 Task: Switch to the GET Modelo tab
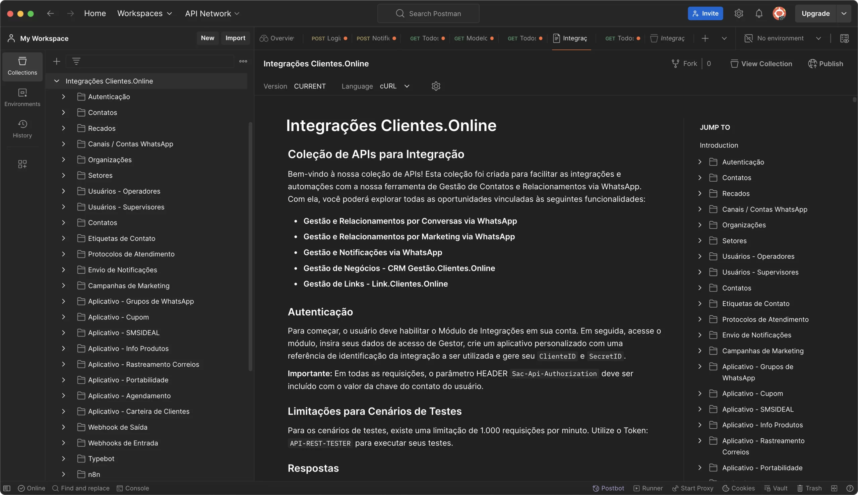tap(474, 38)
